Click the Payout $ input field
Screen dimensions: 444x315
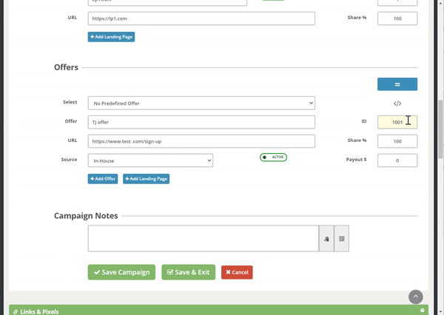click(x=397, y=160)
